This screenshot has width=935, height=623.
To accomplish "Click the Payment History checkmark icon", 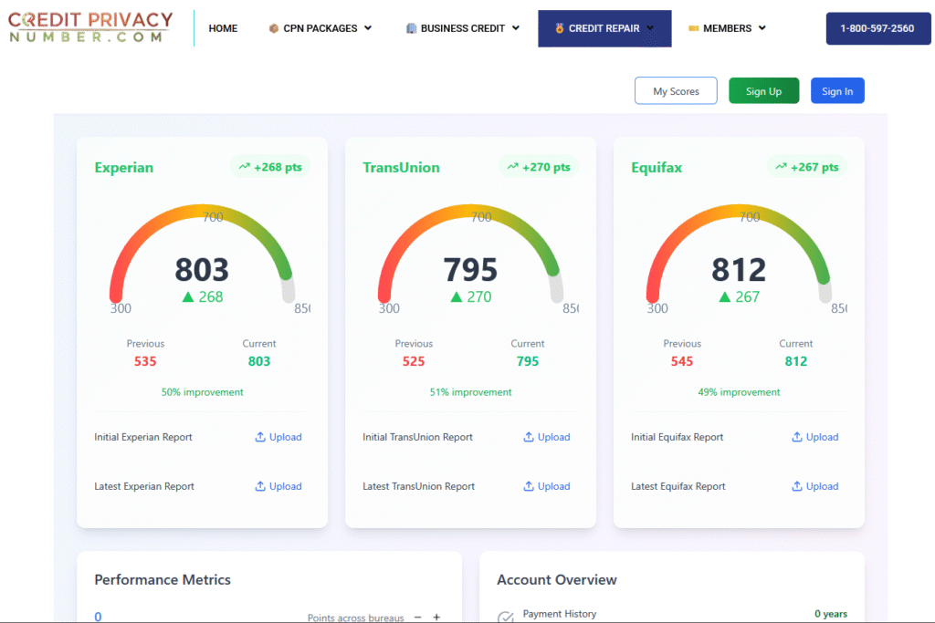I will pyautogui.click(x=505, y=618).
